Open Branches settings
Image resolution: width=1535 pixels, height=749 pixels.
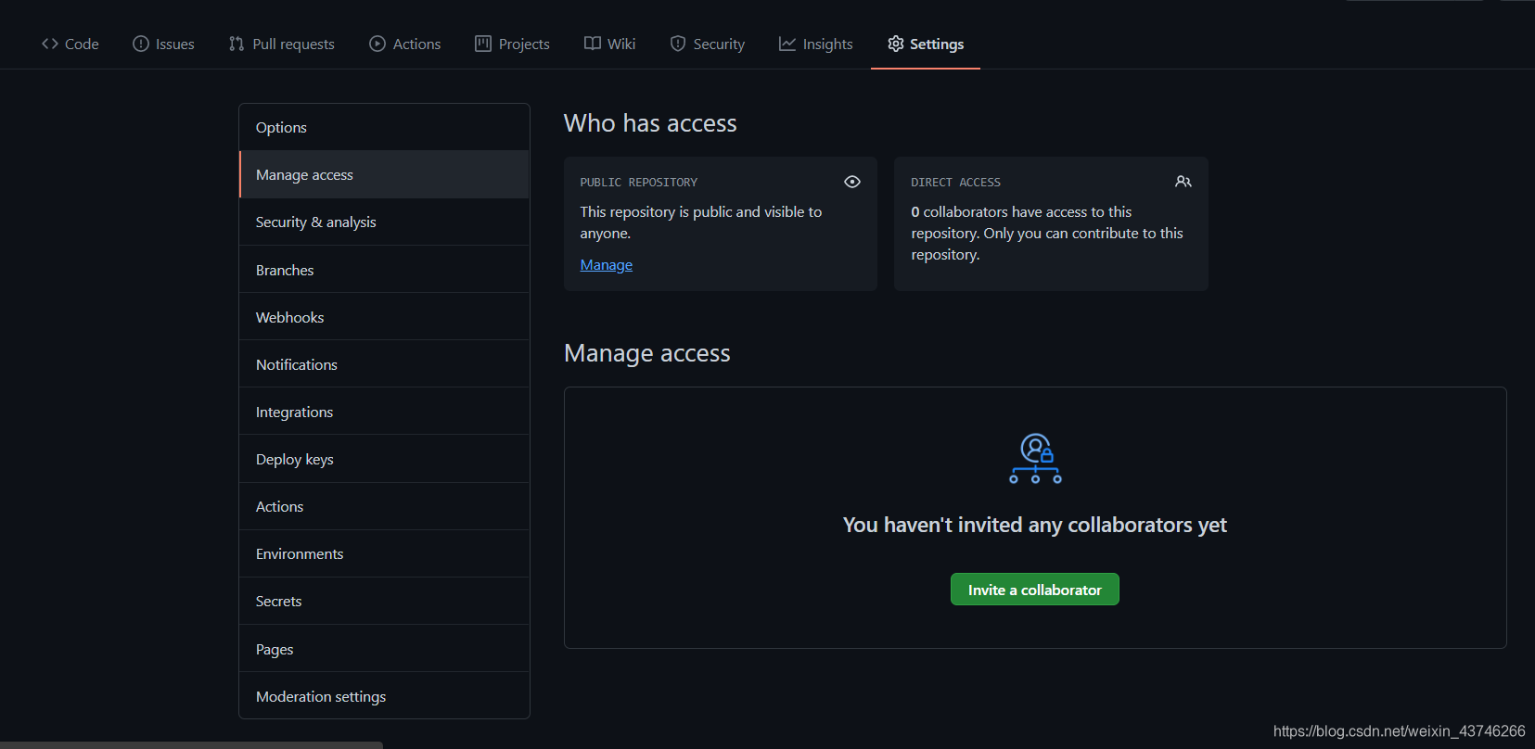[384, 270]
